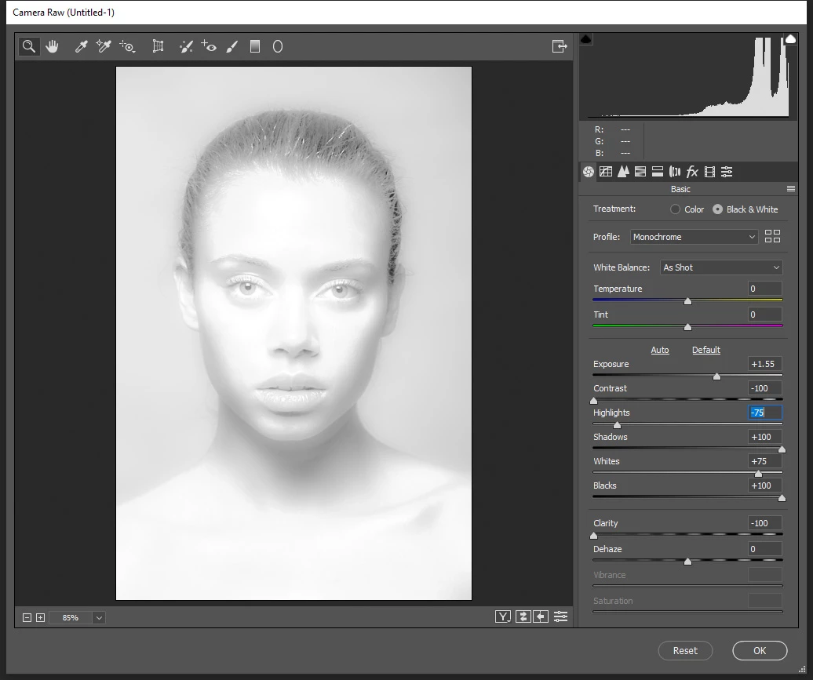Open the Profile dropdown

(x=695, y=237)
